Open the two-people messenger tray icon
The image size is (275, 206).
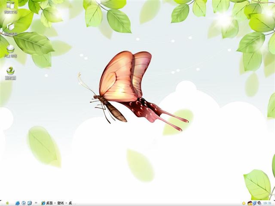tap(250, 203)
